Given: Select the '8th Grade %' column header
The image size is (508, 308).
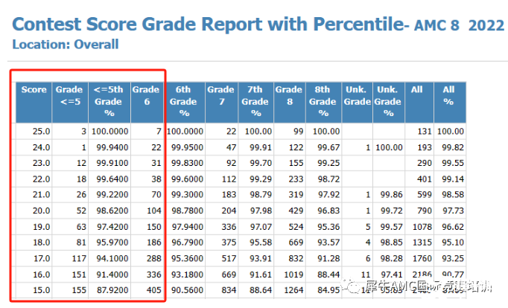Looking at the screenshot, I should (323, 101).
